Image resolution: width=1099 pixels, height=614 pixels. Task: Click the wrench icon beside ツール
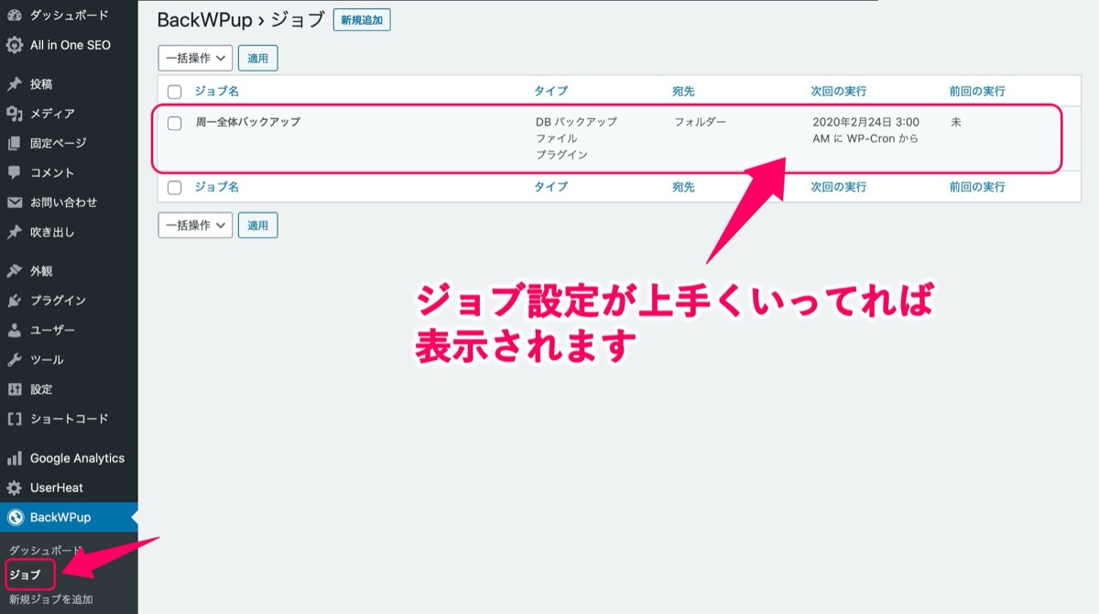pos(15,359)
